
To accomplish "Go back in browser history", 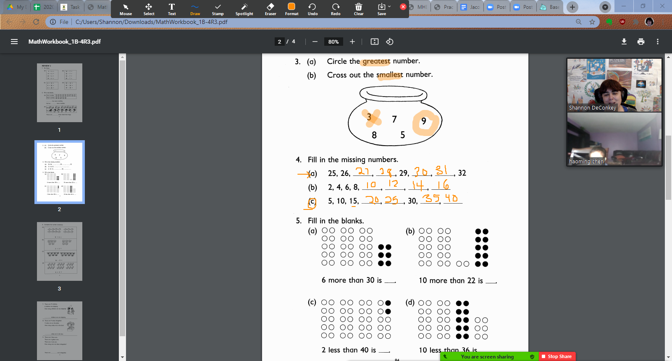I will pyautogui.click(x=9, y=22).
